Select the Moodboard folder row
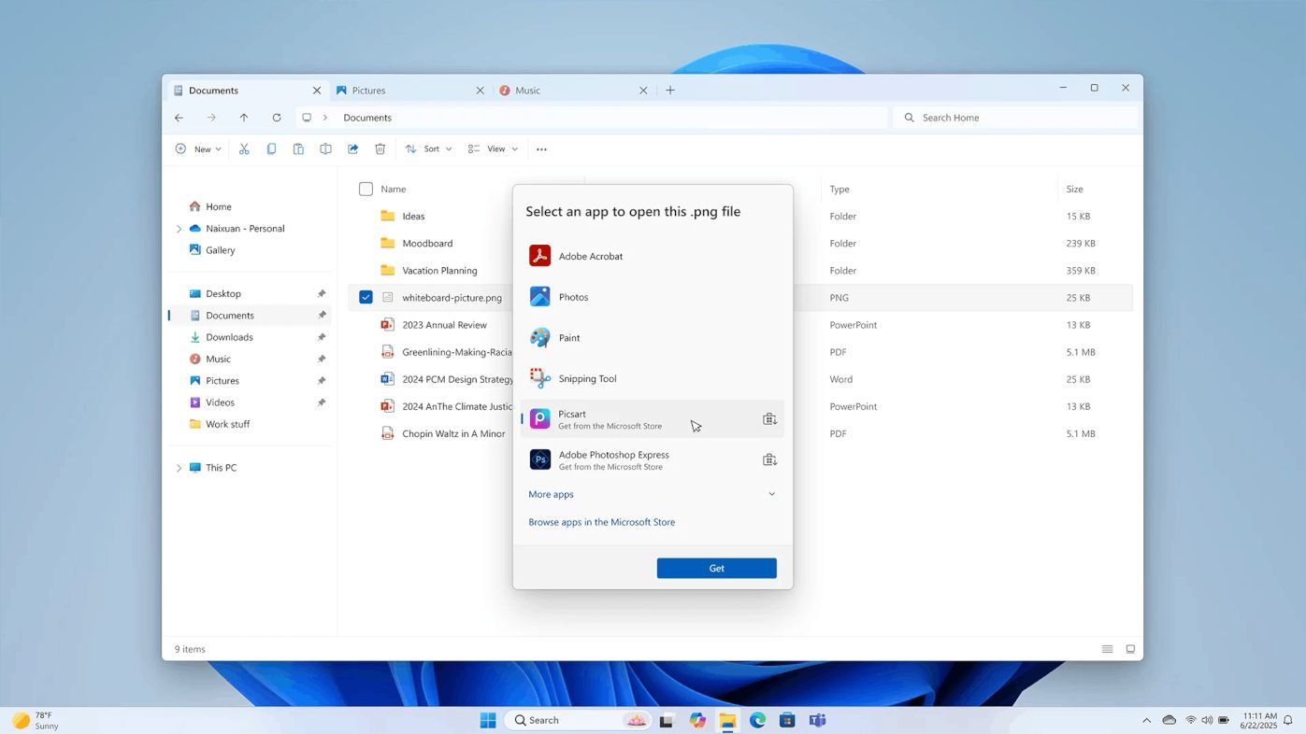 740,243
